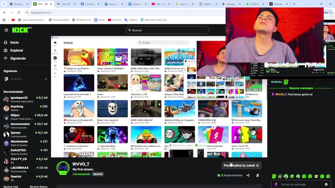
Task: Open the Portada Inicio bookmark
Action: 81,20
